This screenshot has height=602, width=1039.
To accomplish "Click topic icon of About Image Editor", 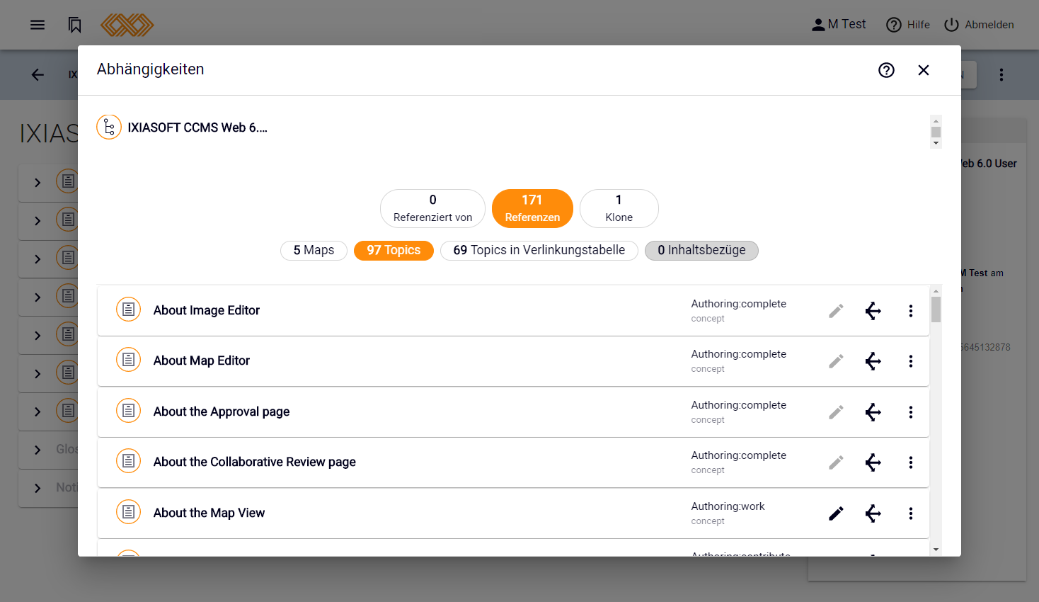I will click(x=128, y=309).
